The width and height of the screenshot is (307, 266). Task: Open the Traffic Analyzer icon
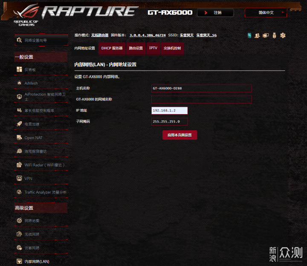pos(19,192)
